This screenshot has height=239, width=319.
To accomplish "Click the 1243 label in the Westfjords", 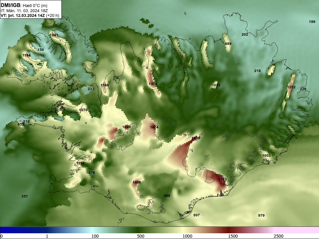I will tap(54, 35).
